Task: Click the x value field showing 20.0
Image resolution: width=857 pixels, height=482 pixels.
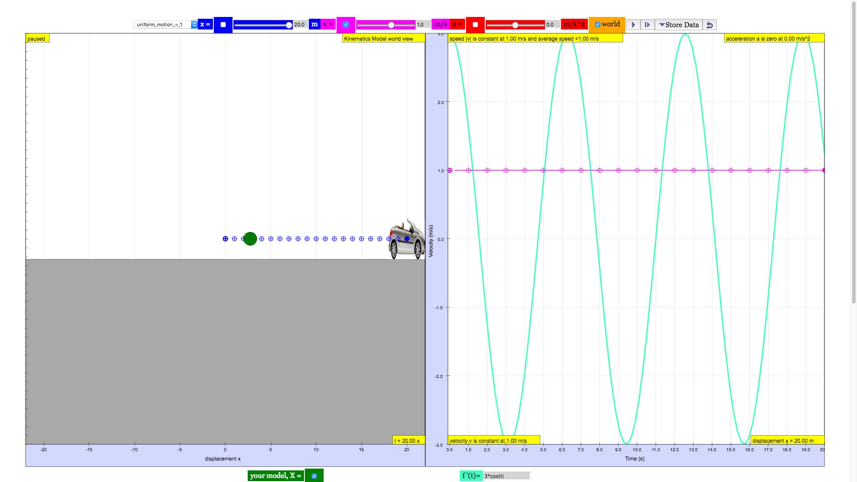Action: click(300, 25)
